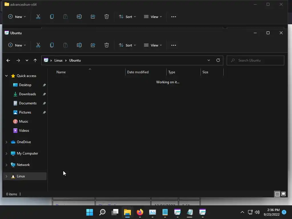
Task: Go forward with the forward arrow
Action: [18, 60]
